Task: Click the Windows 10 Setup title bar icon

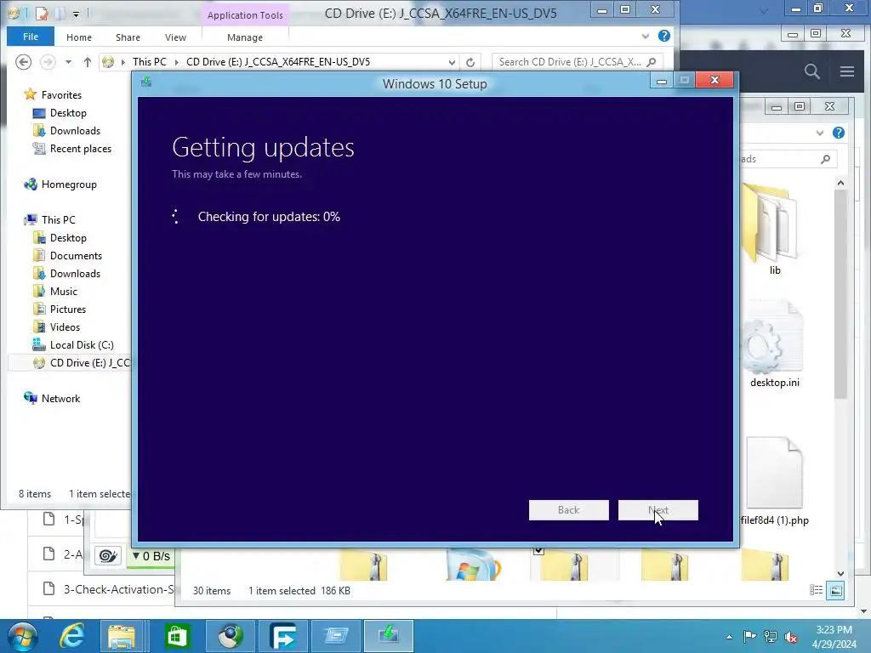Action: coord(146,82)
